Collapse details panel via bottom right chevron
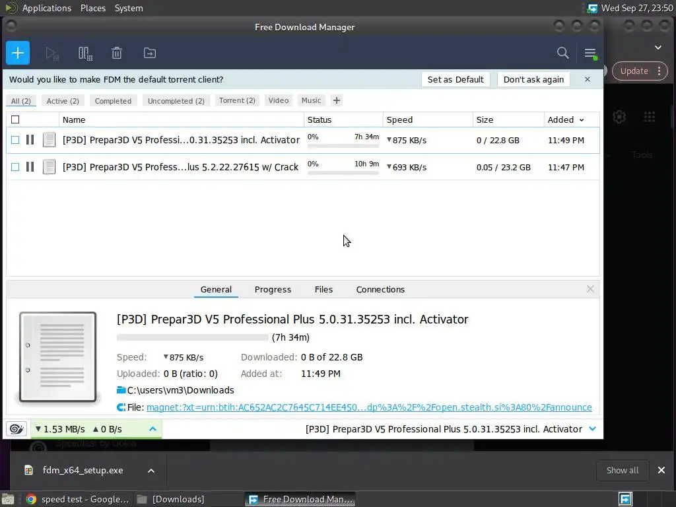The image size is (676, 507). (593, 429)
